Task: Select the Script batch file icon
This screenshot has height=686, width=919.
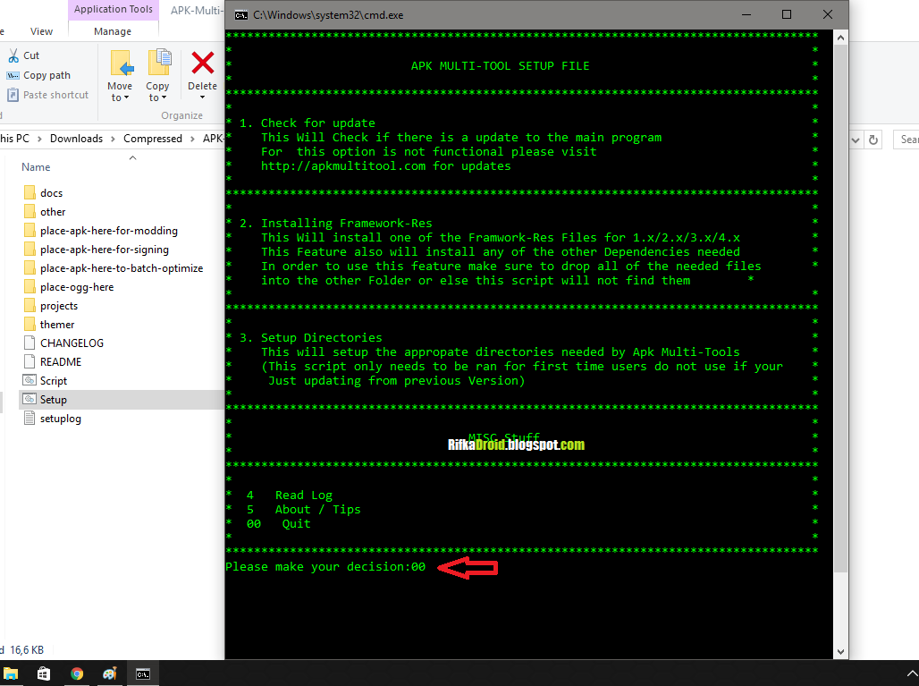Action: pos(30,380)
